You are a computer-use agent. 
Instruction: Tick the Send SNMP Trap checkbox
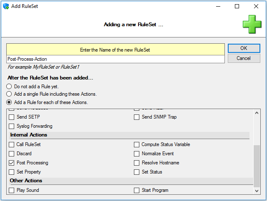point(137,117)
